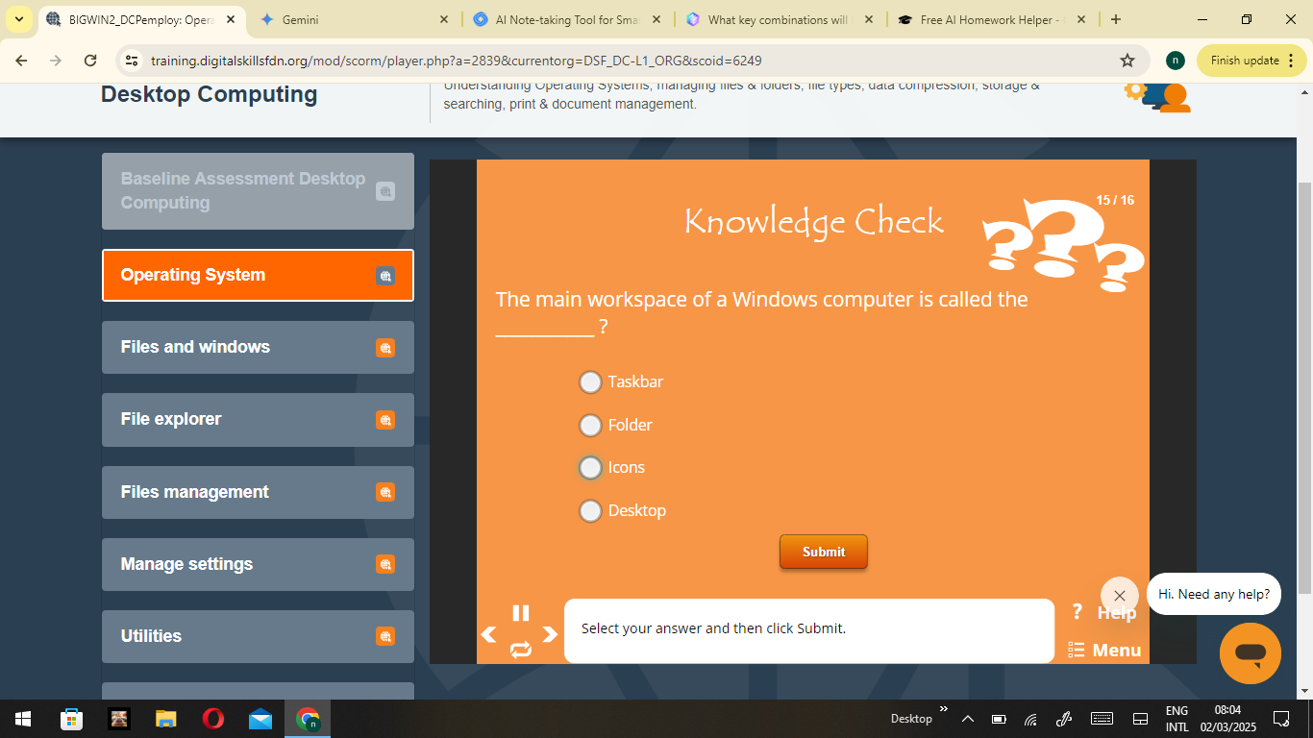Viewport: 1313px width, 738px height.
Task: Open the course Menu list
Action: 1105,651
